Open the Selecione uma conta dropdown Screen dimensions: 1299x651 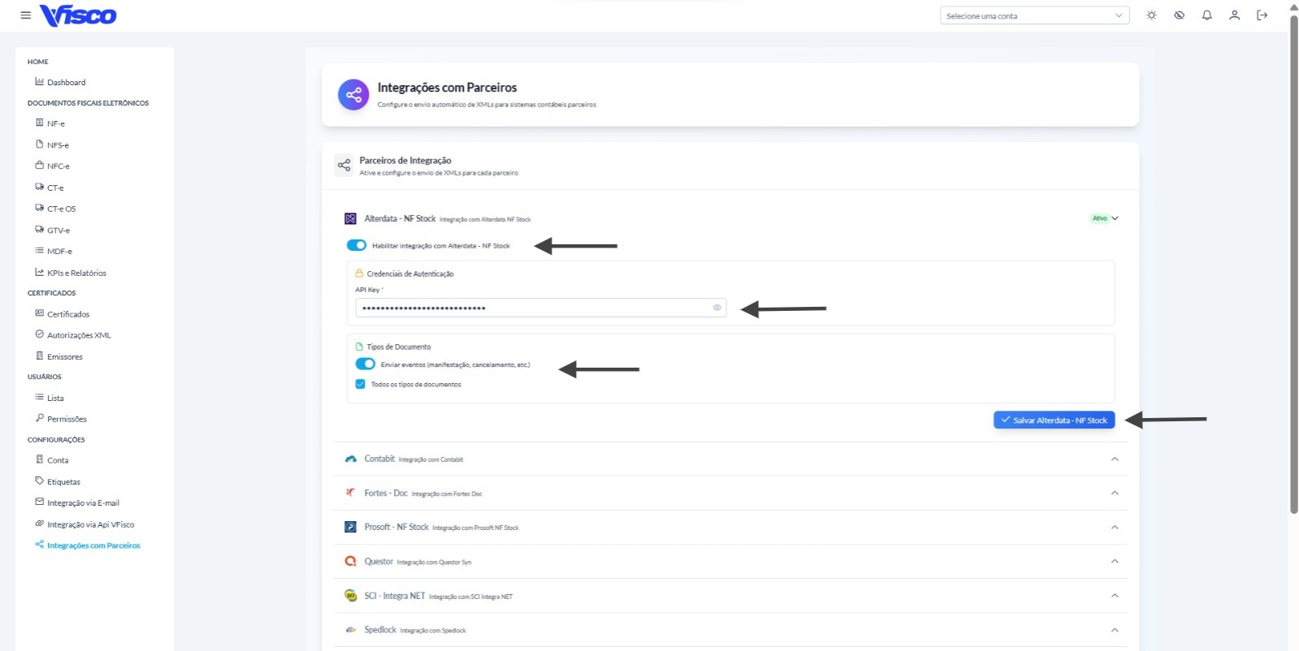1034,15
